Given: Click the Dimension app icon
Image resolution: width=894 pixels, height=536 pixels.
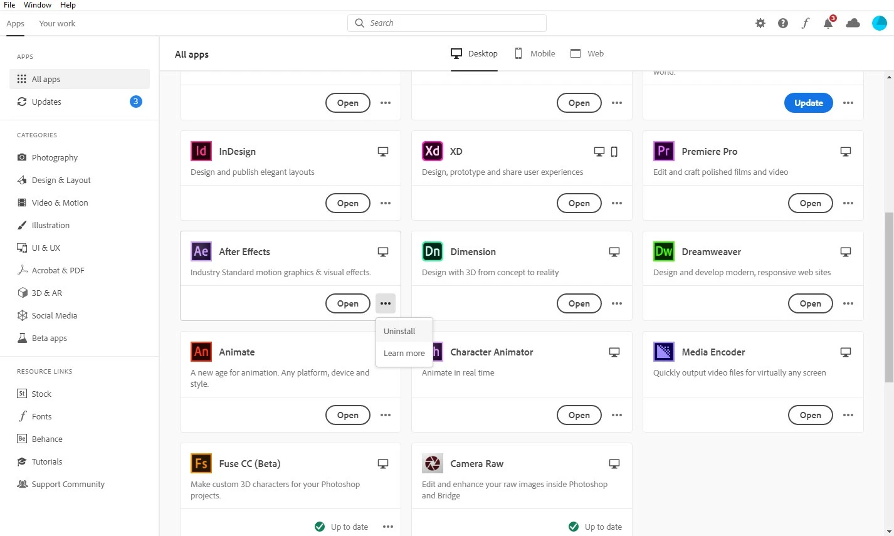Looking at the screenshot, I should (432, 251).
